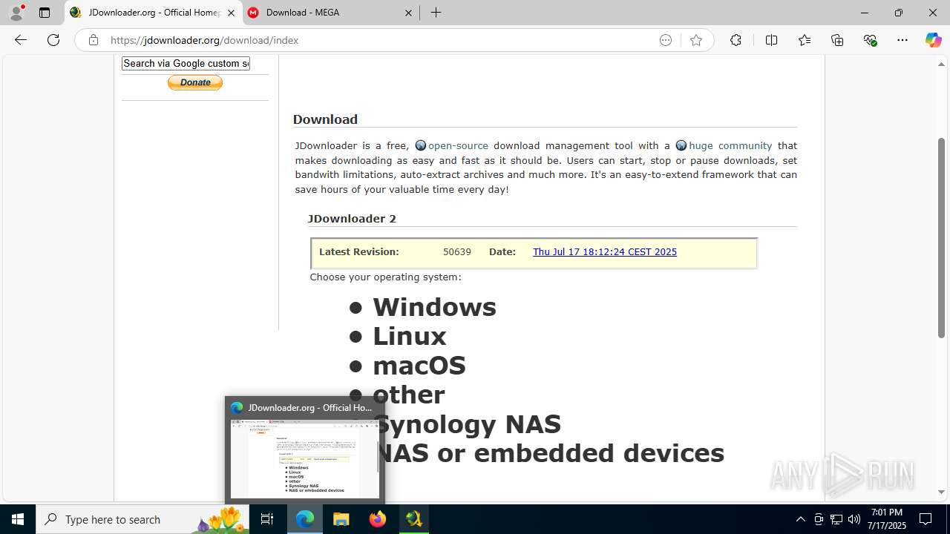Open JDownloader taskbar icon
Viewport: 950px width, 534px height.
(413, 519)
